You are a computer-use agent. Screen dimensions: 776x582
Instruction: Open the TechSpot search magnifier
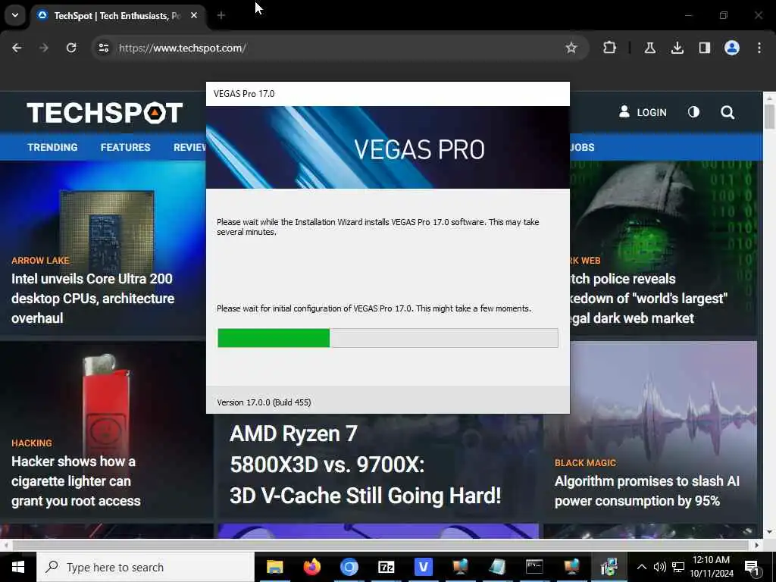(x=727, y=112)
